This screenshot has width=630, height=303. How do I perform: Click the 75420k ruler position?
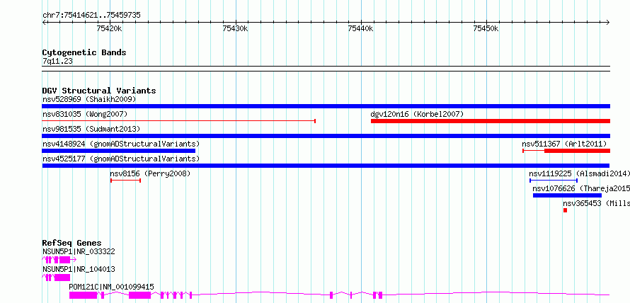110,28
